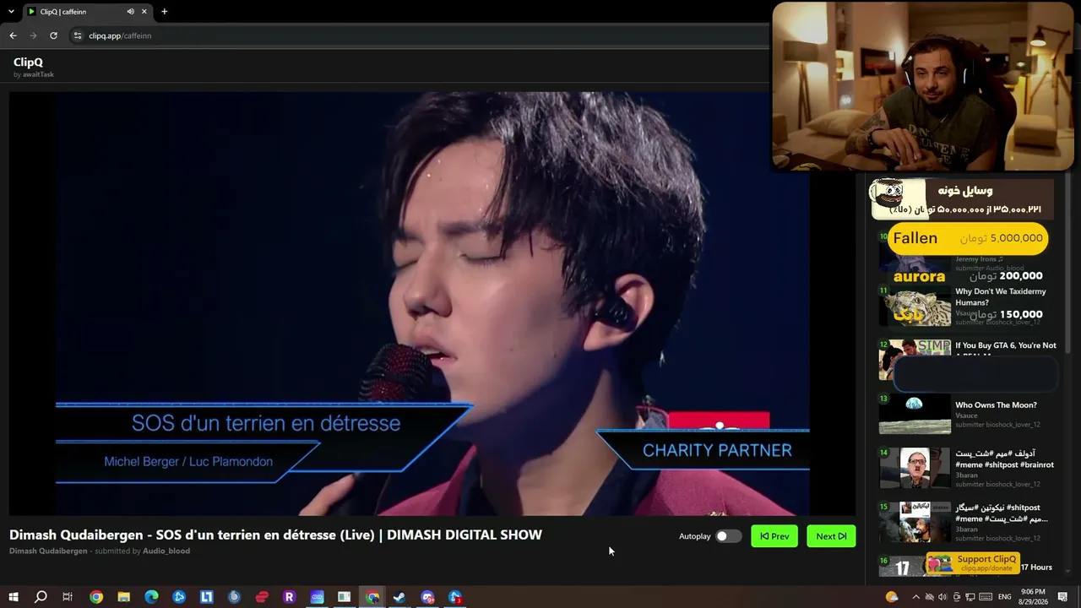
Task: Play the Dimash video in the player
Action: point(432,304)
